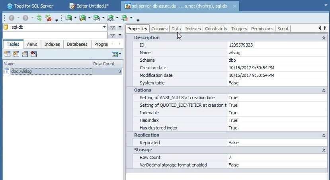The width and height of the screenshot is (330, 180).
Task: Open the first toolbar overflow options arrow
Action: coord(57,20)
